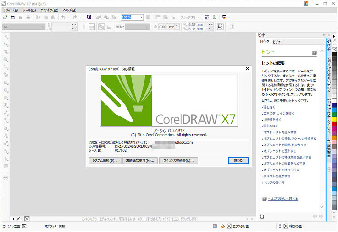Viewport: 338px width, 232px height.
Task: Select the Text tool (あ) in toolbox
Action: tap(6, 105)
